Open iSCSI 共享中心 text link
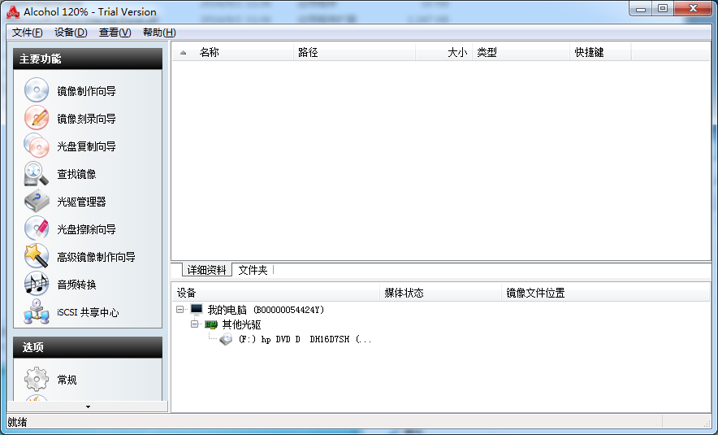This screenshot has height=435, width=718. 88,312
